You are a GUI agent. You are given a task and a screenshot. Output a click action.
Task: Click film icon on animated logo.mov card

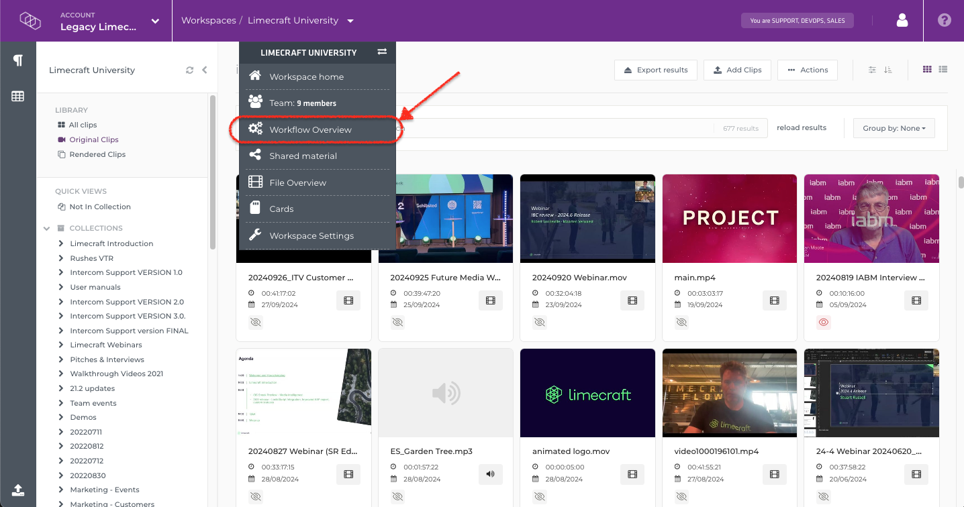tap(632, 474)
